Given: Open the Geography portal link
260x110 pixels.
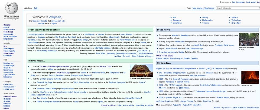Looking at the screenshot, I should (177, 23).
